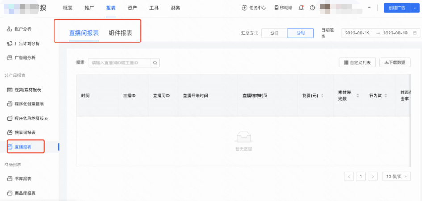Click the start date 2022-08-19 field
Screen dimensions: 422x201
357,33
